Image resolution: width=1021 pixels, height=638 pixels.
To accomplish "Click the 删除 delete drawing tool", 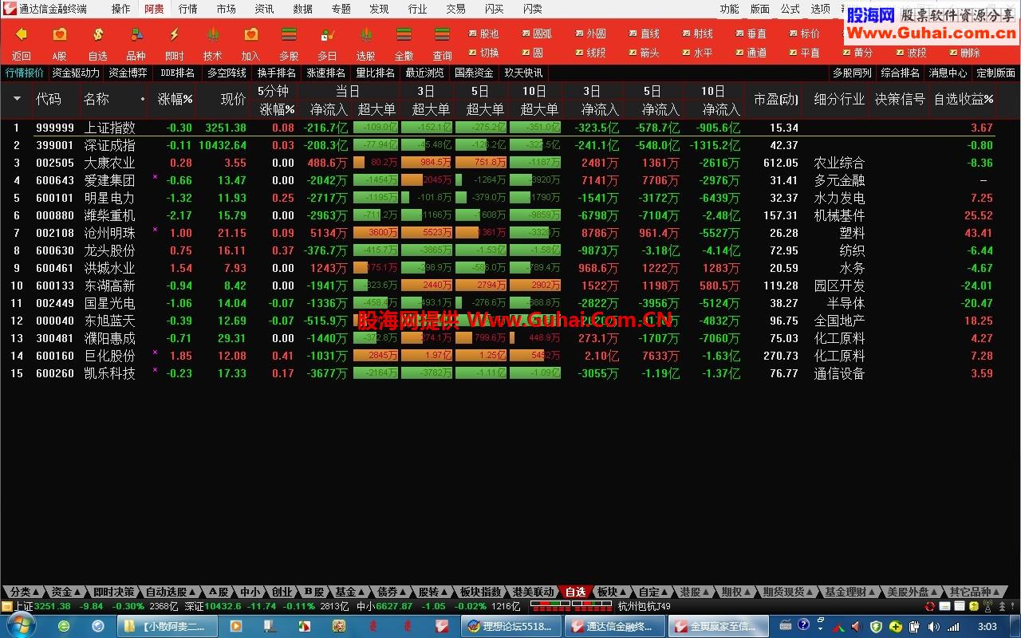I will pos(965,53).
